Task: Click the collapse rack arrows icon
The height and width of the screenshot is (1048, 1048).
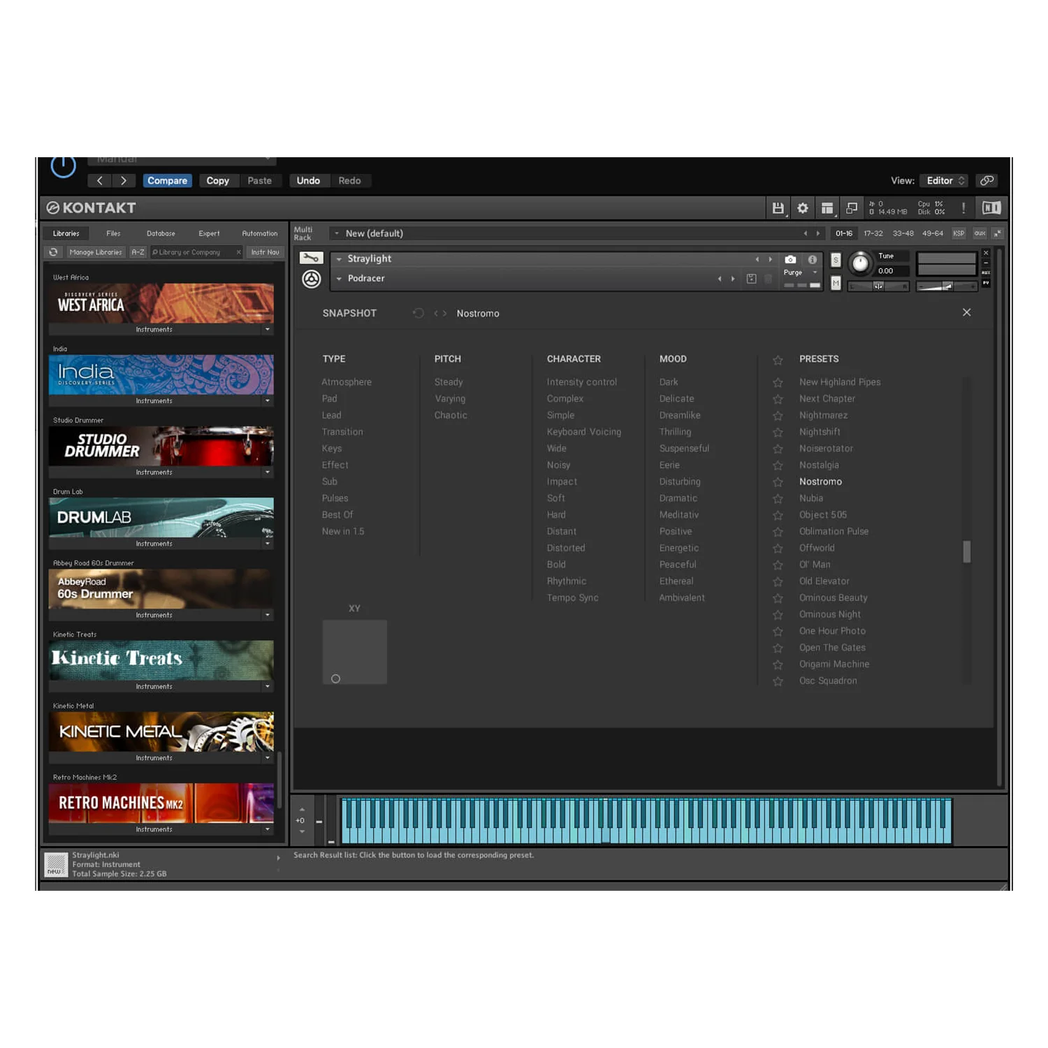Action: tap(998, 233)
